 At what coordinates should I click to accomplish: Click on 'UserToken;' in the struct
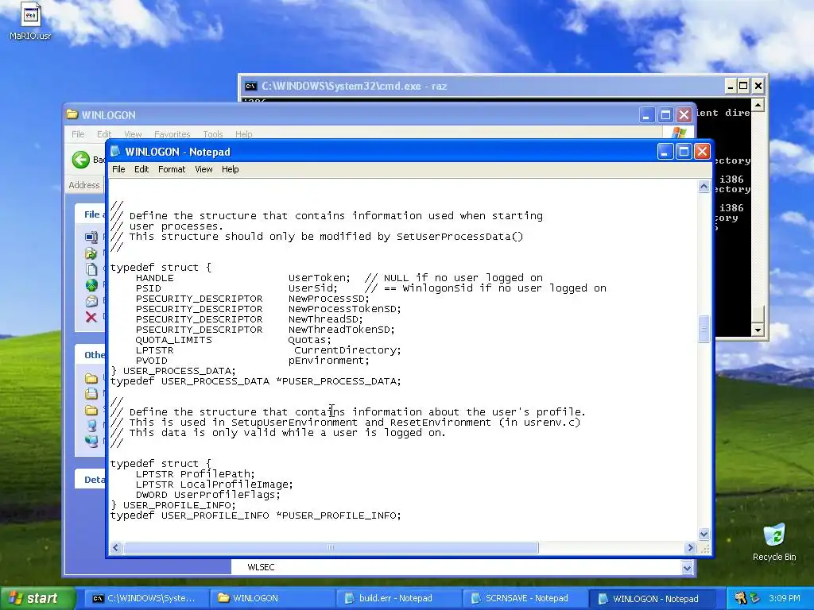(320, 278)
